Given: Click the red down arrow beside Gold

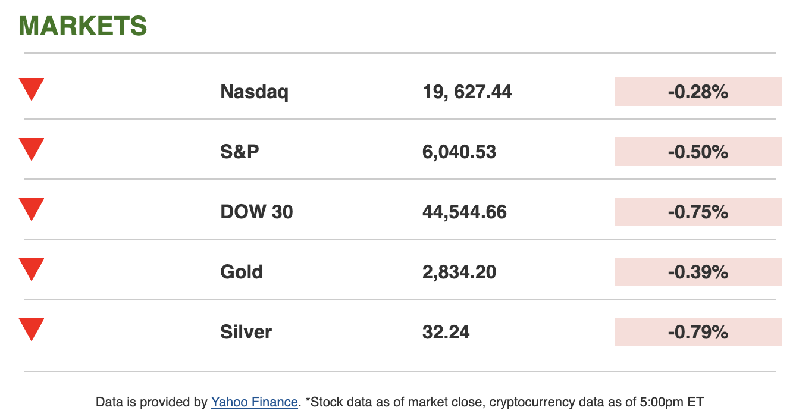Looking at the screenshot, I should point(32,269).
